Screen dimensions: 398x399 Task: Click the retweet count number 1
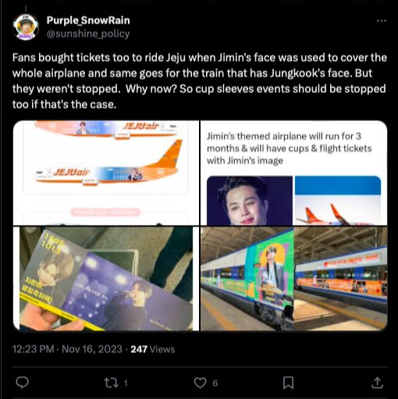(126, 383)
